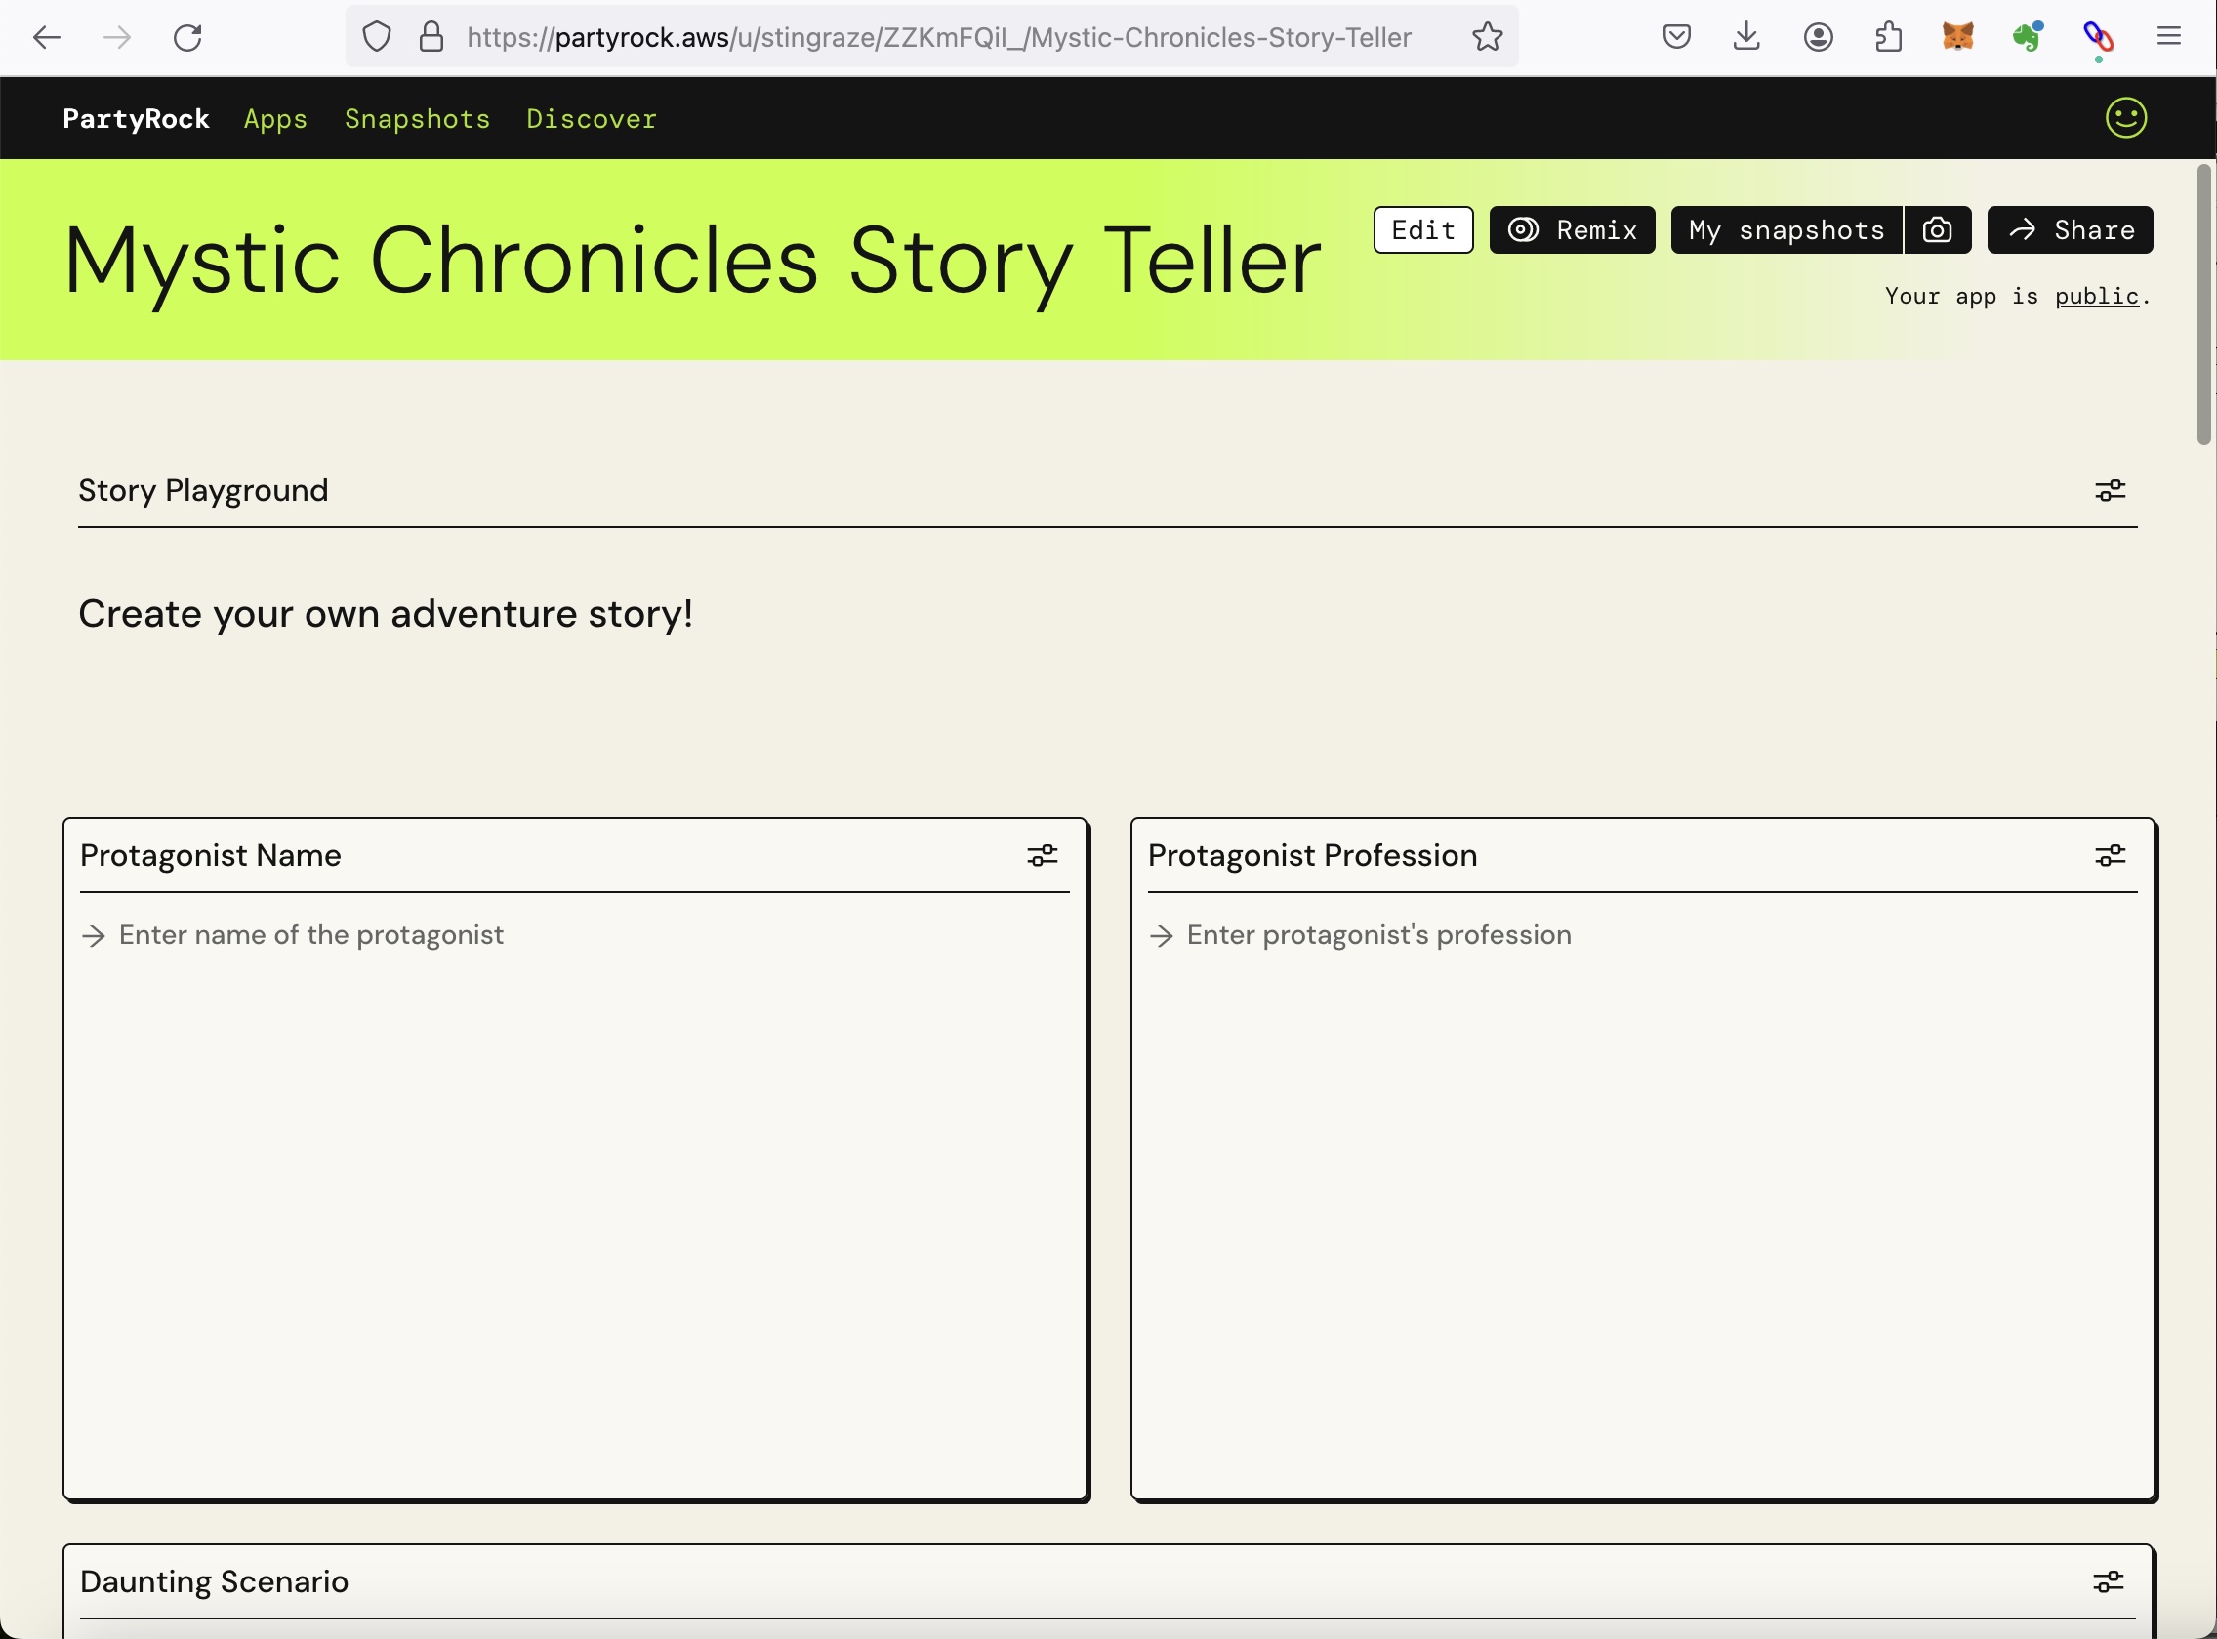Viewport: 2217px width, 1639px height.
Task: Go to the Apps section
Action: click(x=274, y=118)
